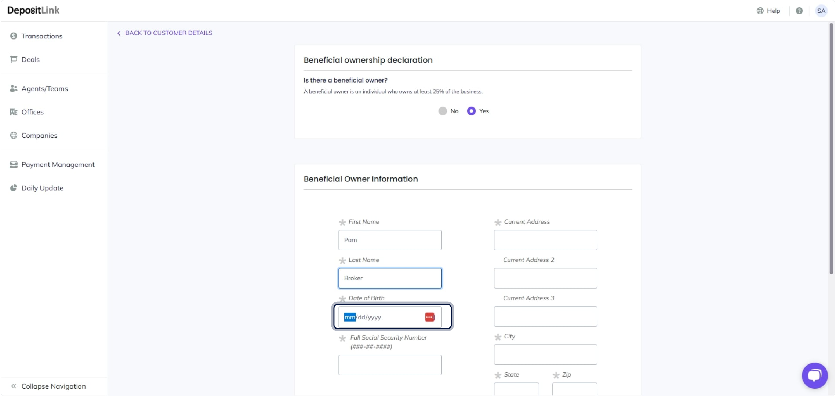Open Payment Management menu item
The image size is (836, 396).
pos(58,165)
